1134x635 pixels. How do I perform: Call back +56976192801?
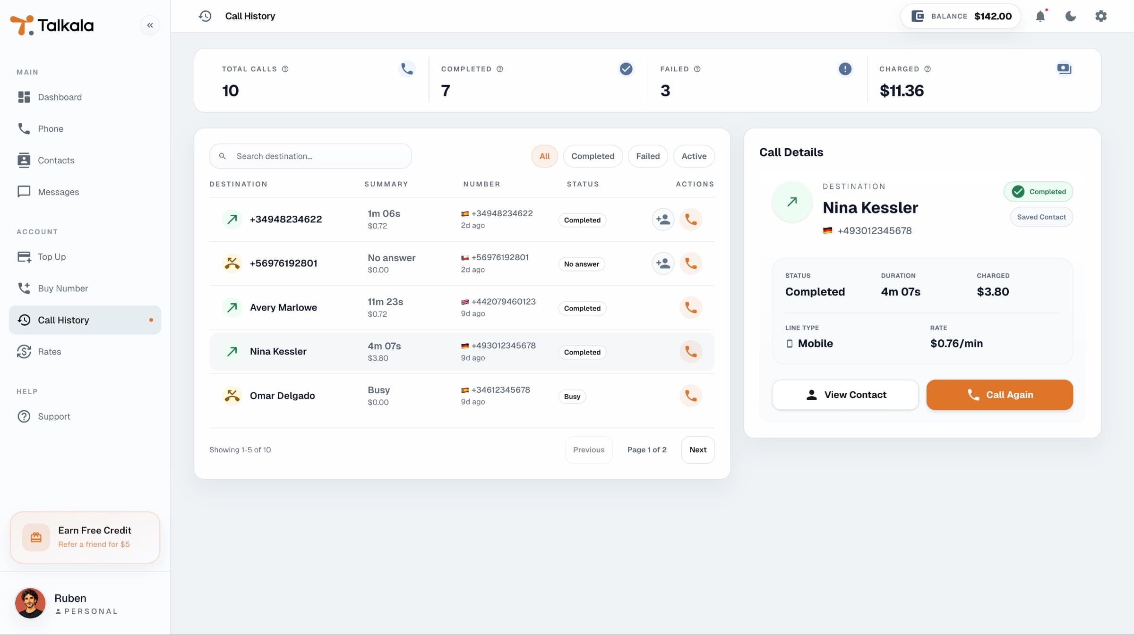pyautogui.click(x=691, y=263)
